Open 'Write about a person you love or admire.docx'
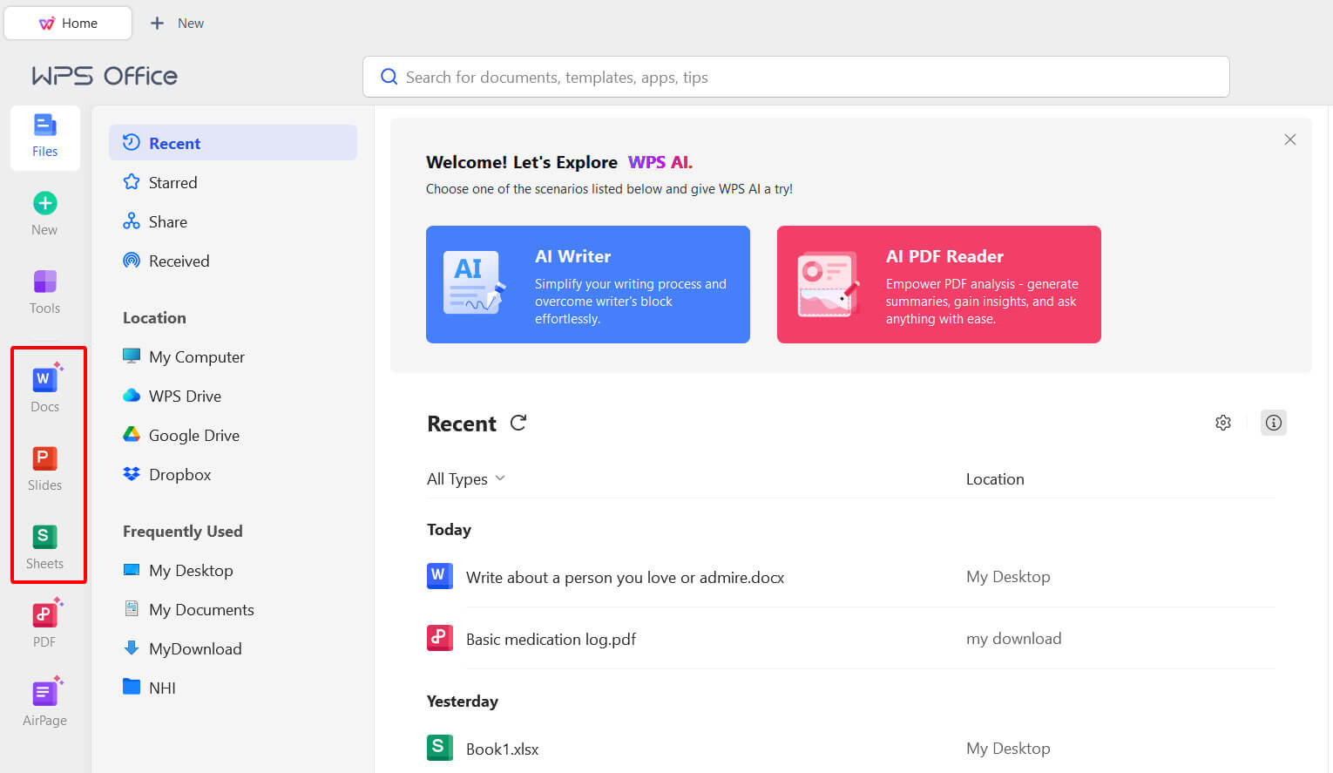The height and width of the screenshot is (773, 1333). (x=625, y=577)
